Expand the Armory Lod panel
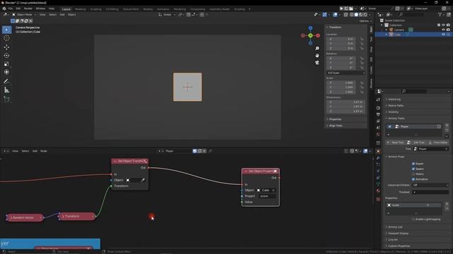 tap(395, 227)
